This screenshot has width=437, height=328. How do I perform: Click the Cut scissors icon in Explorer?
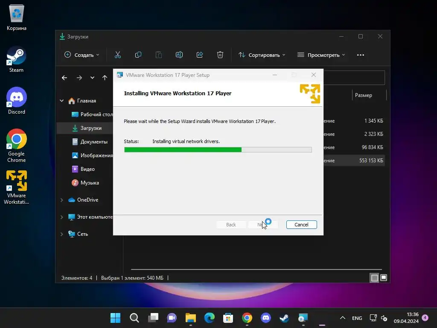pyautogui.click(x=118, y=55)
